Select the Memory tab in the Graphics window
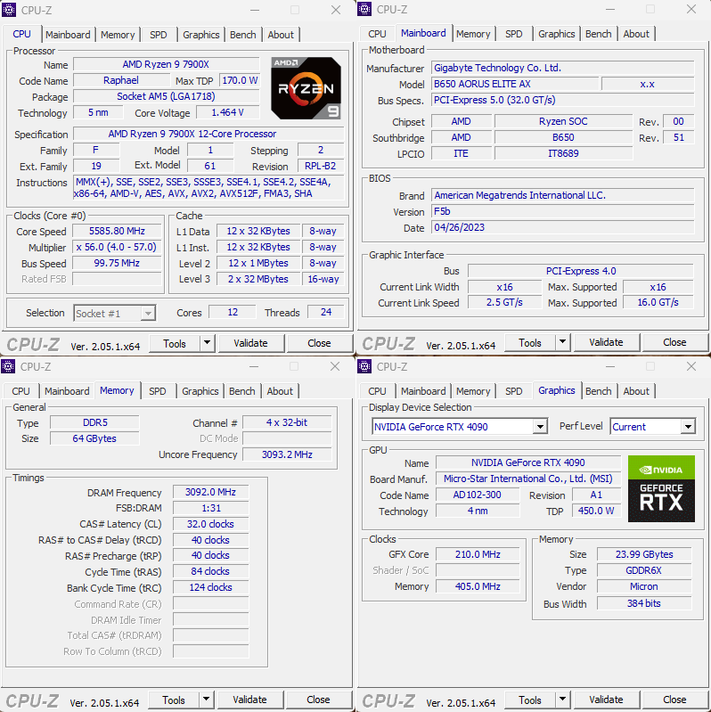Screen dimensions: 711x712 click(x=473, y=391)
